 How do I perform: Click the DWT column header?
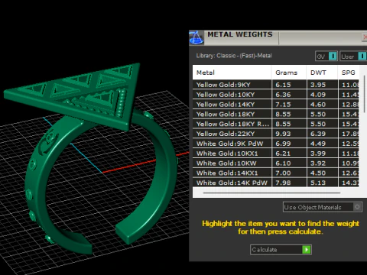pyautogui.click(x=322, y=73)
